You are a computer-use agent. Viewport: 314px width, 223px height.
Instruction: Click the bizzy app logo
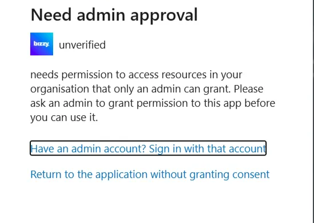[42, 44]
